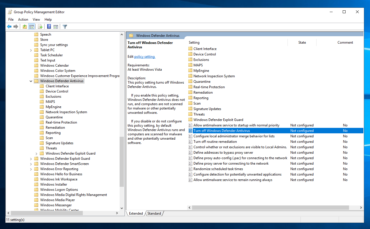
Task: Click policy icon beside Turn off routine remediation
Action: (x=190, y=142)
